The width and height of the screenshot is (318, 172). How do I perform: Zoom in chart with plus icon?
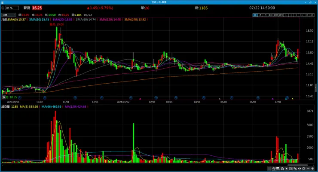pyautogui.click(x=312, y=169)
